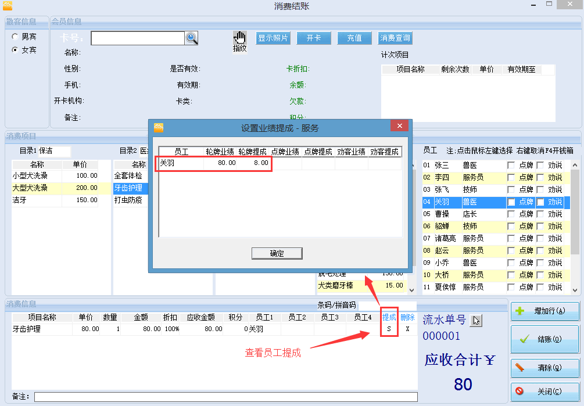The width and height of the screenshot is (584, 406).
Task: Click the yellow app icon on main window titlebar
Action: 8,5
